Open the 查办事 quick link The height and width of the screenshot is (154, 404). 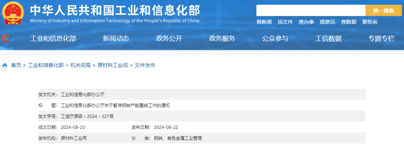[x=306, y=22]
